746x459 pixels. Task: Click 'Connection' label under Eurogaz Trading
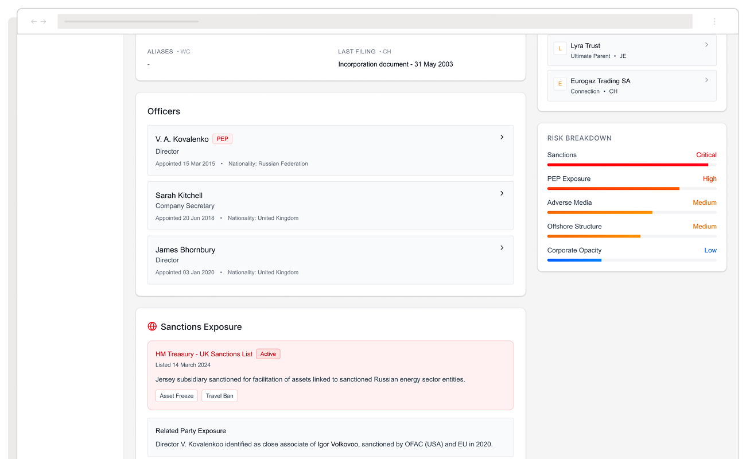[x=585, y=91]
